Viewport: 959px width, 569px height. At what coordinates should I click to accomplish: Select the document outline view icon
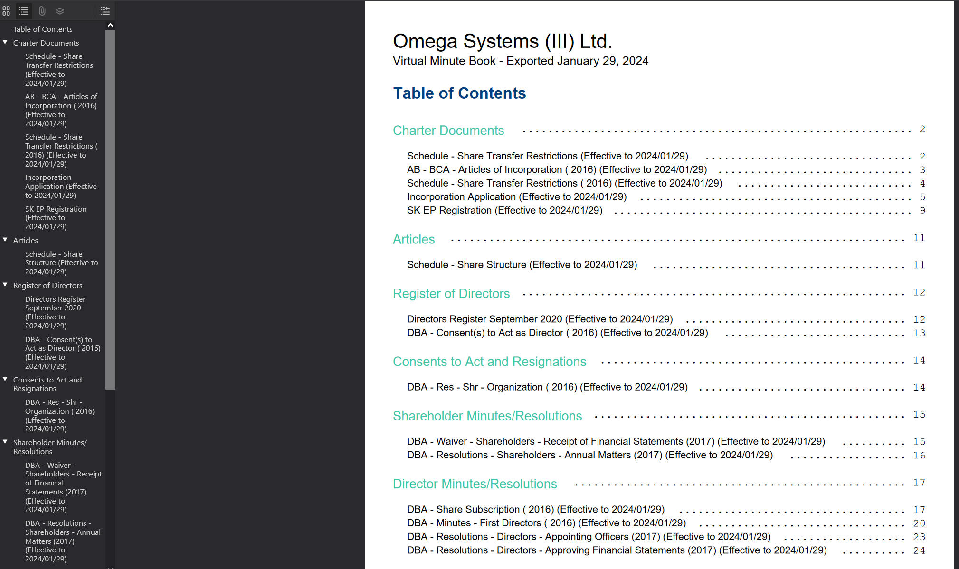pos(24,10)
